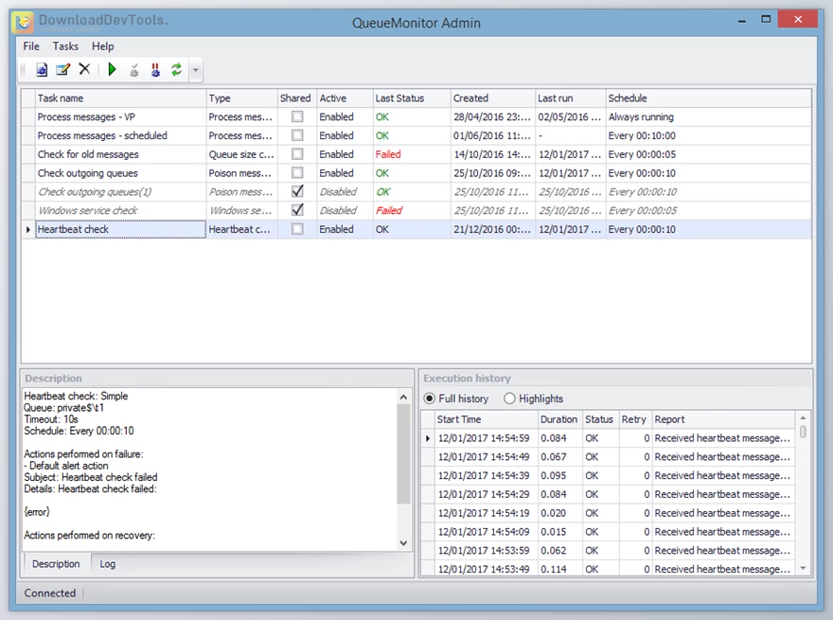This screenshot has height=620, width=833.
Task: Click the Heartbeat check task name cell
Action: click(120, 229)
